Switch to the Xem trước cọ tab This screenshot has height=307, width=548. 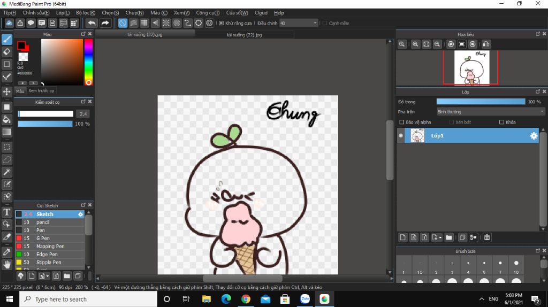[41, 90]
